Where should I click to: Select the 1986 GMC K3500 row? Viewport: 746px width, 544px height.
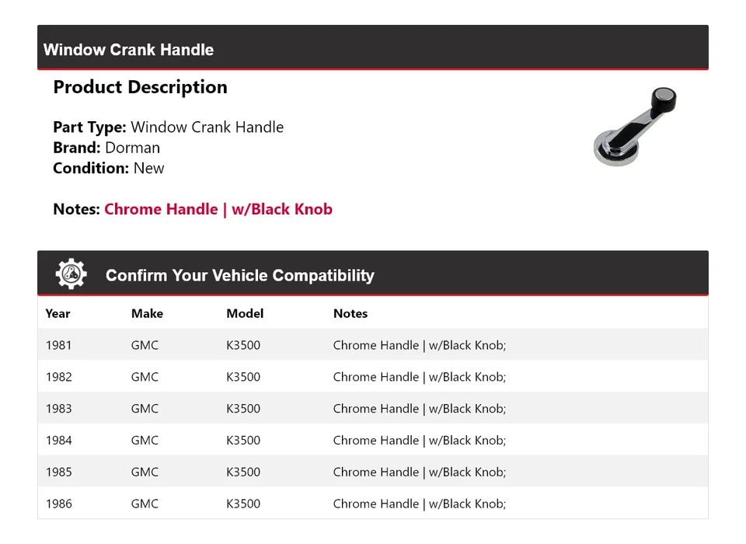point(372,503)
